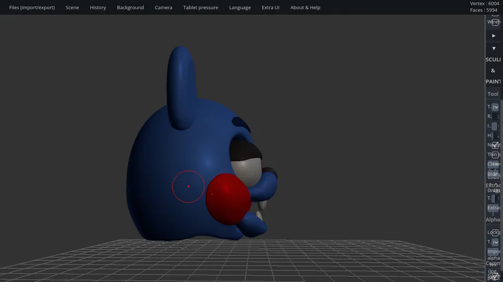
Task: Open the Files (import/export) menu
Action: 32,7
